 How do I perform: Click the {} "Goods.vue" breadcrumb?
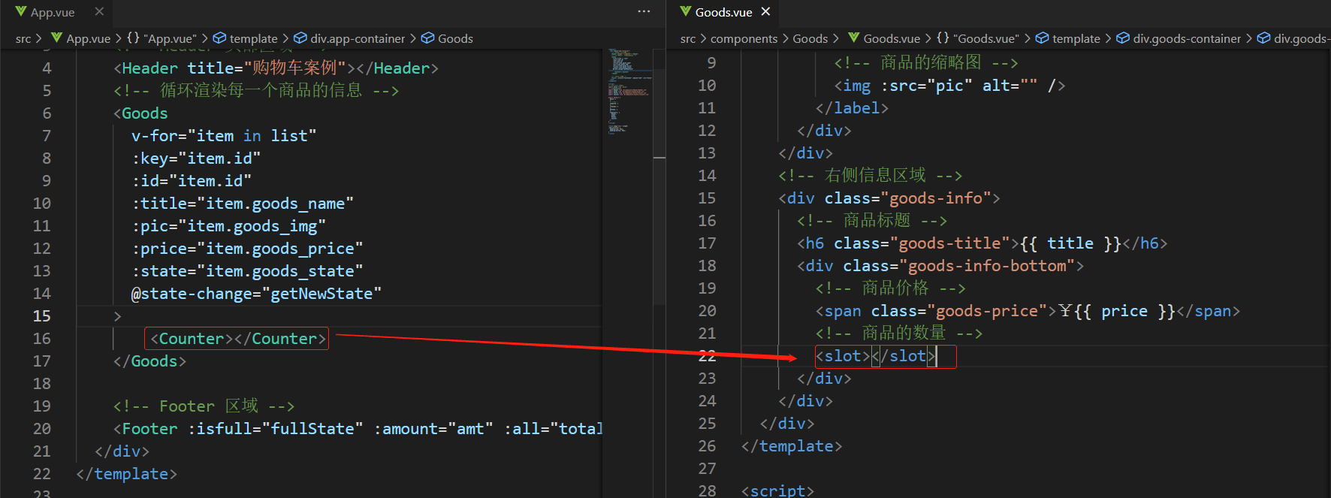coord(978,38)
